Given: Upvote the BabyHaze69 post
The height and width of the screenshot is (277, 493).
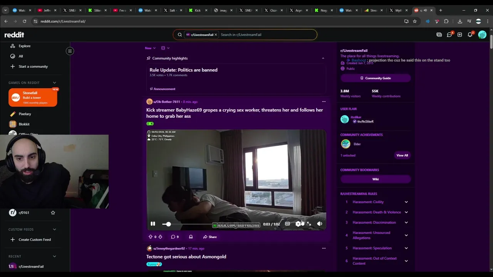Looking at the screenshot, I should [x=151, y=237].
